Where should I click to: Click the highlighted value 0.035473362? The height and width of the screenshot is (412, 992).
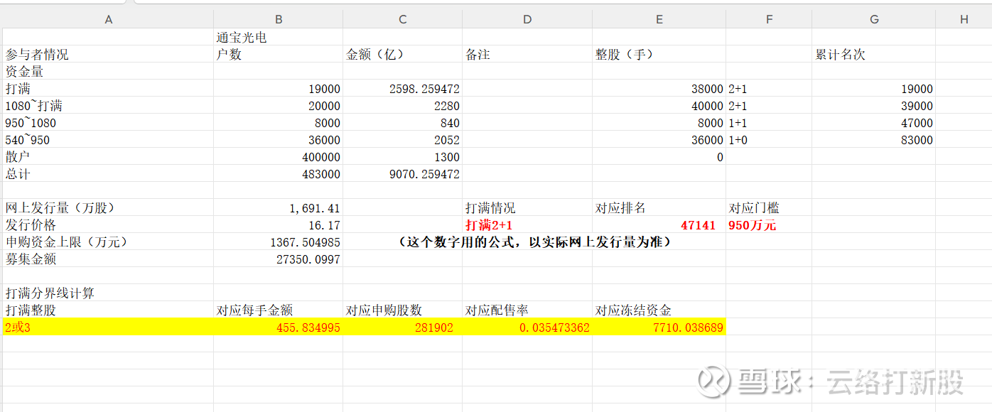click(x=527, y=327)
